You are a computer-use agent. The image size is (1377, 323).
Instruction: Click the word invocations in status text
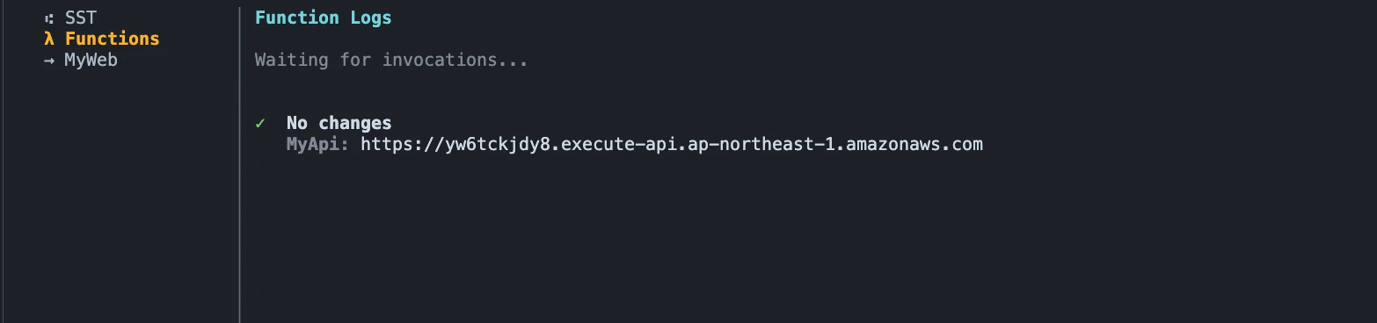click(469, 61)
